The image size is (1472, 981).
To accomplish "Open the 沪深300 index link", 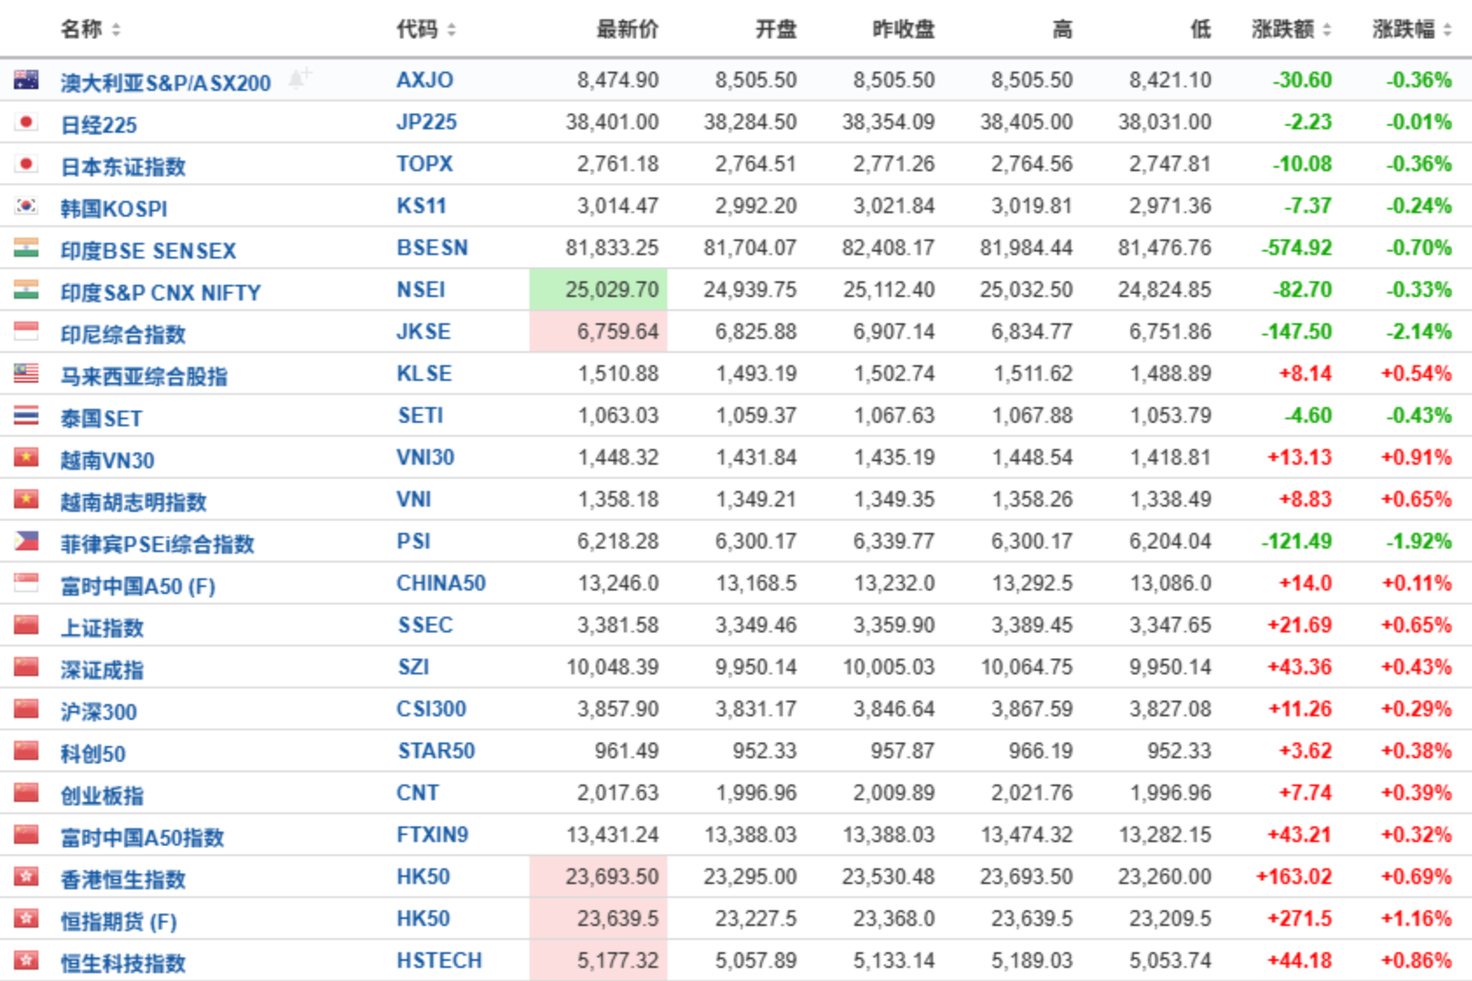I will tap(99, 712).
